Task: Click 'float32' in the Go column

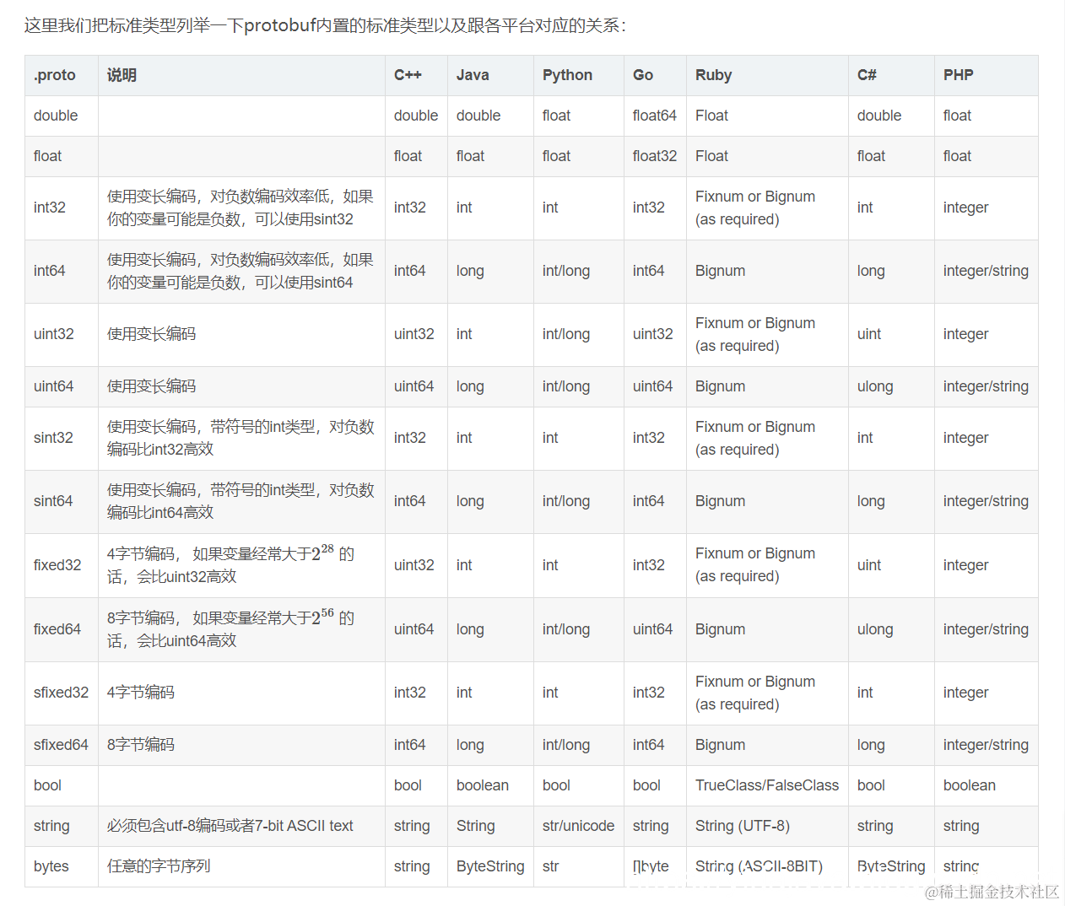Action: click(x=655, y=156)
